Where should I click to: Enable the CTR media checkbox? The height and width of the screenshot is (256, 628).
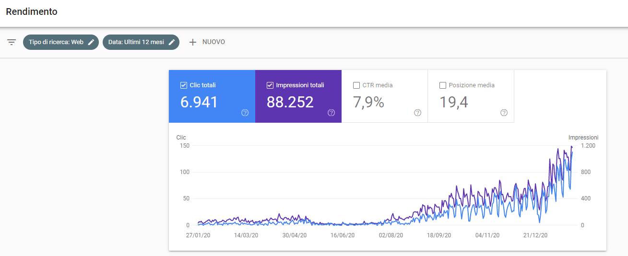pyautogui.click(x=356, y=85)
